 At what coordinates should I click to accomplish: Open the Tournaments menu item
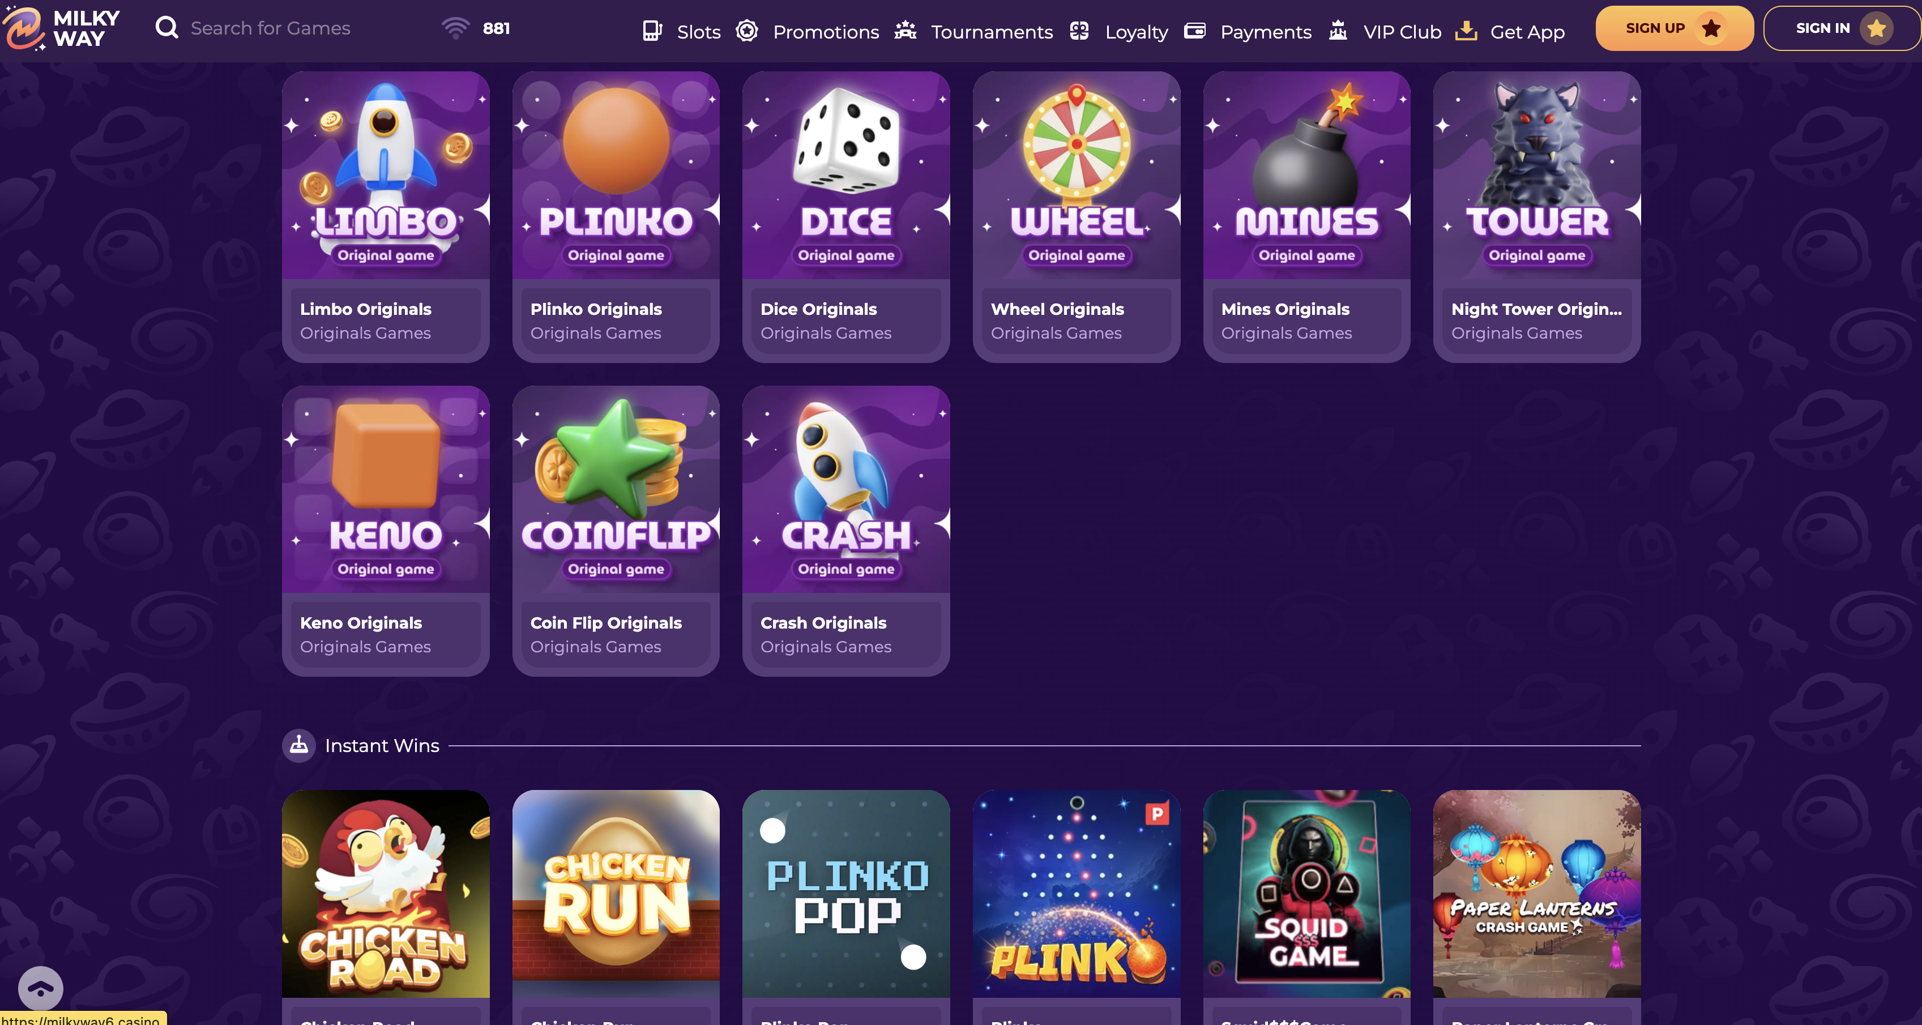tap(992, 32)
